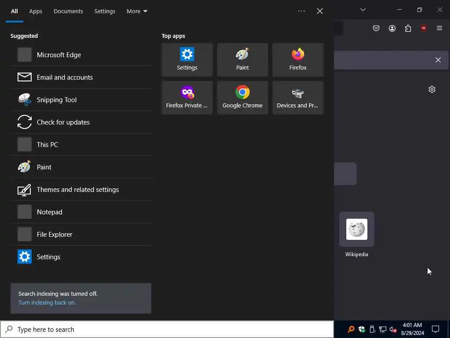Open File Explorer suggestion
450x338 pixels.
click(x=81, y=234)
